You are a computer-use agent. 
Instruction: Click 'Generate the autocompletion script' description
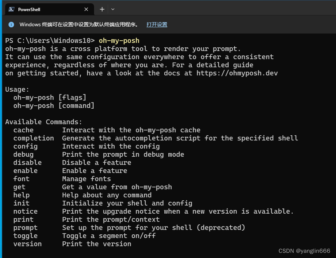coord(180,138)
